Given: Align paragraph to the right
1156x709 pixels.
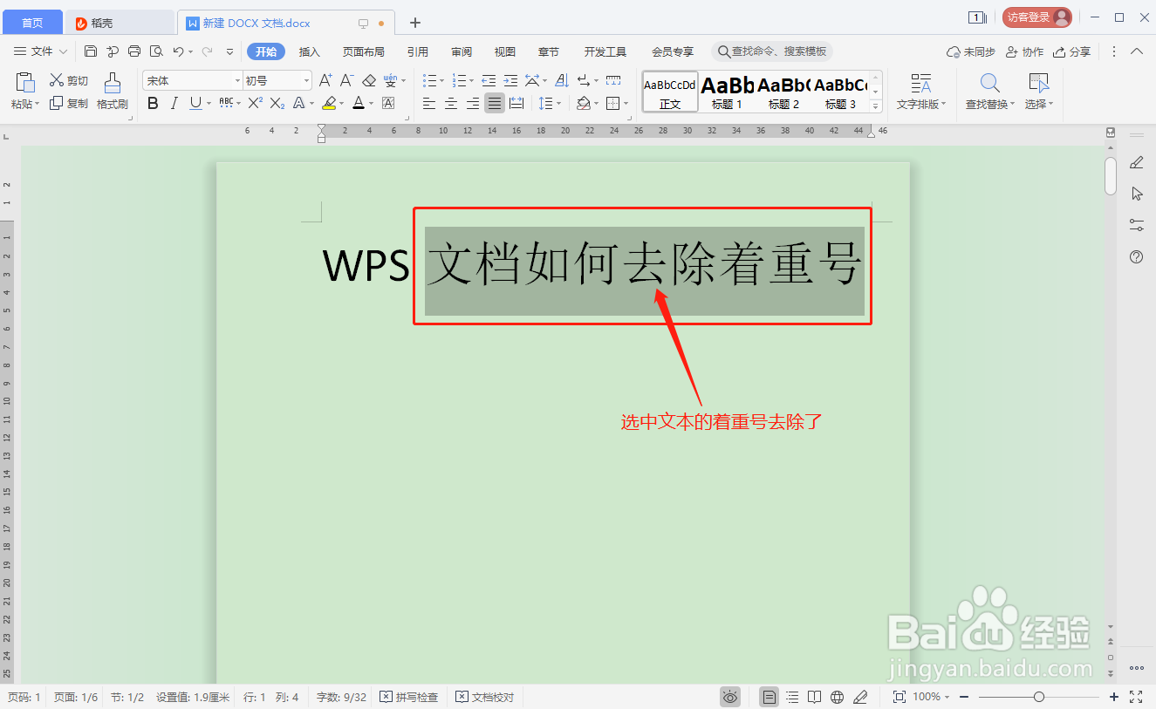Looking at the screenshot, I should [x=473, y=103].
